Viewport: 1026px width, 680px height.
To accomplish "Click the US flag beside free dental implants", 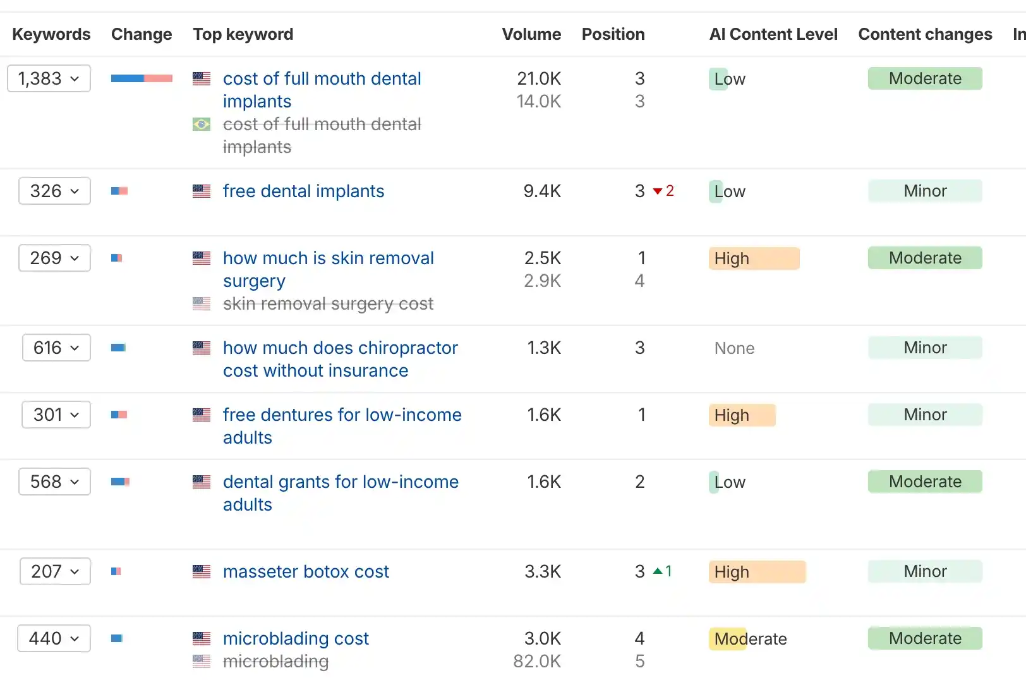I will coord(202,191).
